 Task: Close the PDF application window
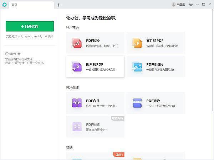click(x=210, y=5)
